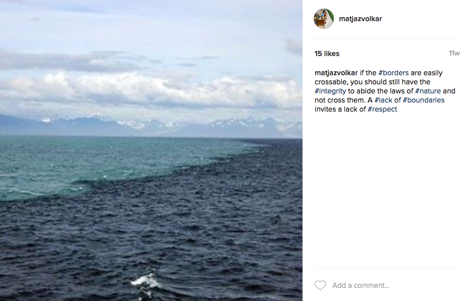Open the #integrity hashtag
Image resolution: width=471 pixels, height=301 pixels.
330,91
